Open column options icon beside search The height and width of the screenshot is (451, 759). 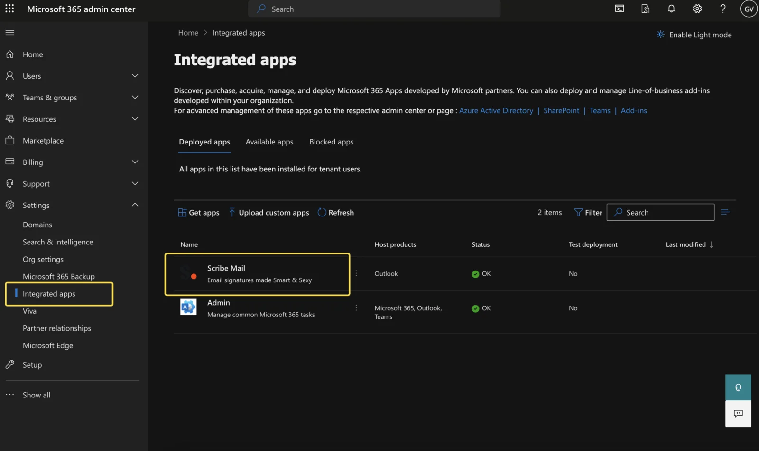click(x=725, y=212)
